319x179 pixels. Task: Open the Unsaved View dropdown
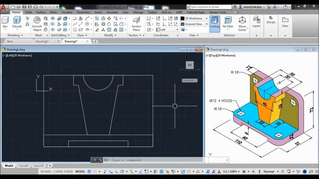[x=194, y=24]
